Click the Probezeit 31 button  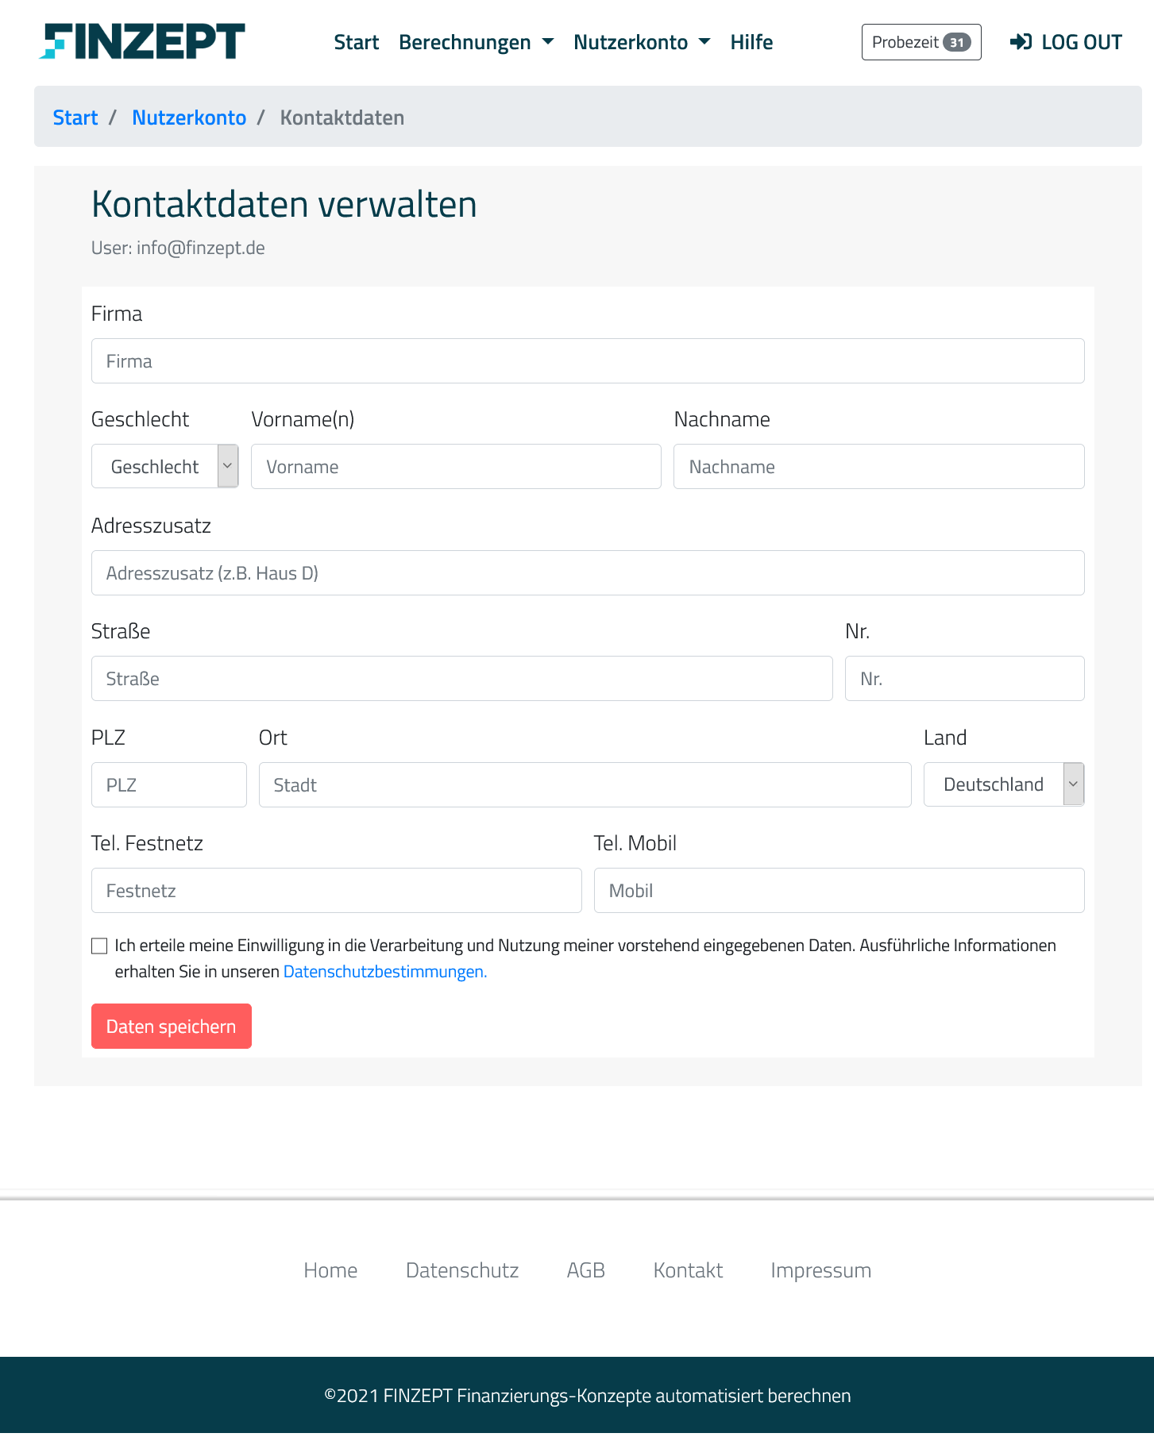coord(921,42)
